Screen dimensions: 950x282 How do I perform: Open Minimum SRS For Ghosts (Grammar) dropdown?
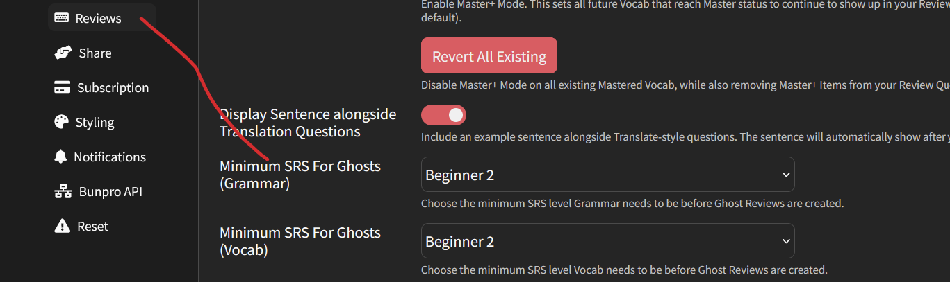coord(607,175)
